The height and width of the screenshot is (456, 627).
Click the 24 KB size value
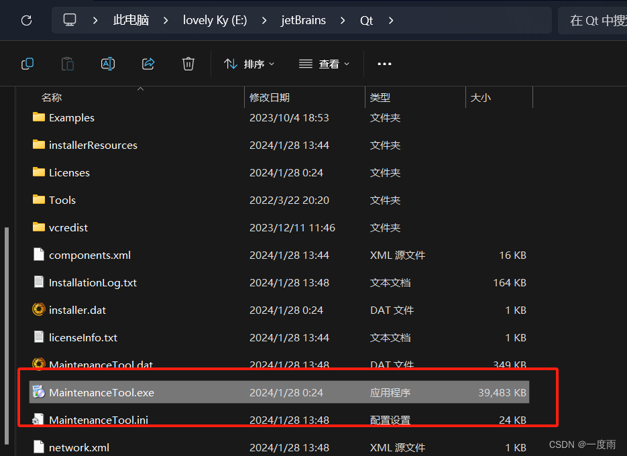[x=512, y=420]
